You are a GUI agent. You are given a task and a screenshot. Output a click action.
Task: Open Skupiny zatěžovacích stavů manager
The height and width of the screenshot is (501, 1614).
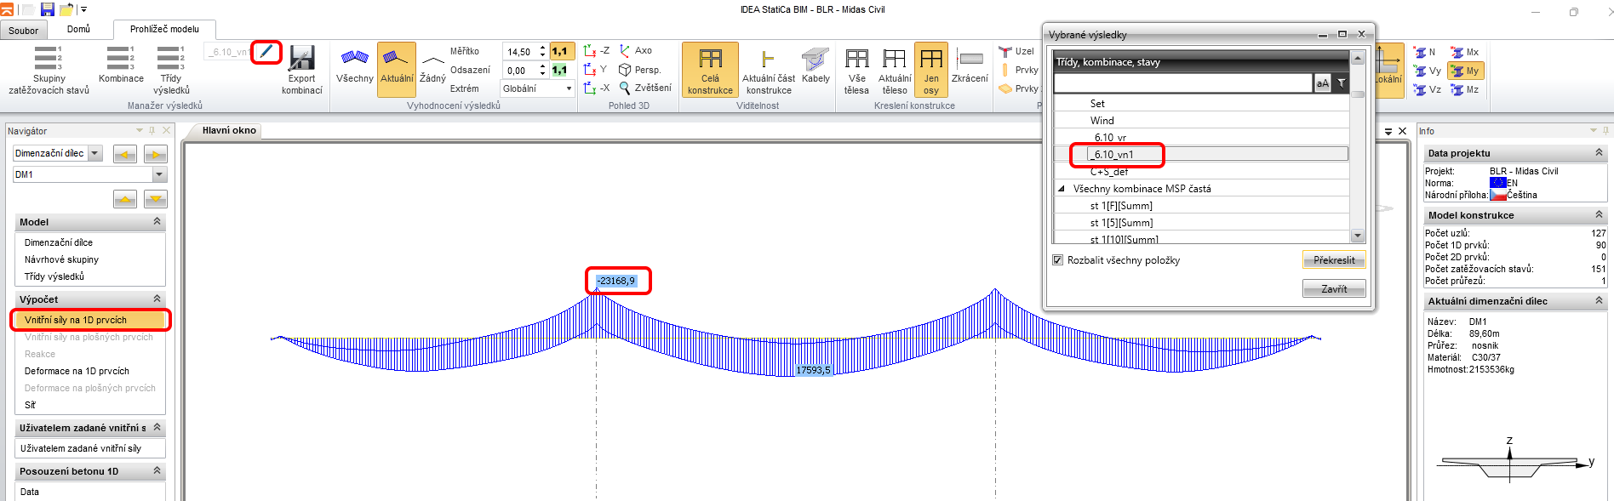[49, 69]
